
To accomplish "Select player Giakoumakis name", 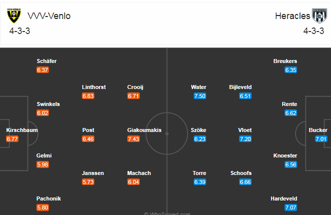I will (x=144, y=130).
